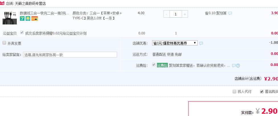278x116 pixels.
Task: Select the 店铺合计(含运费) total label
Action: (x=248, y=78)
